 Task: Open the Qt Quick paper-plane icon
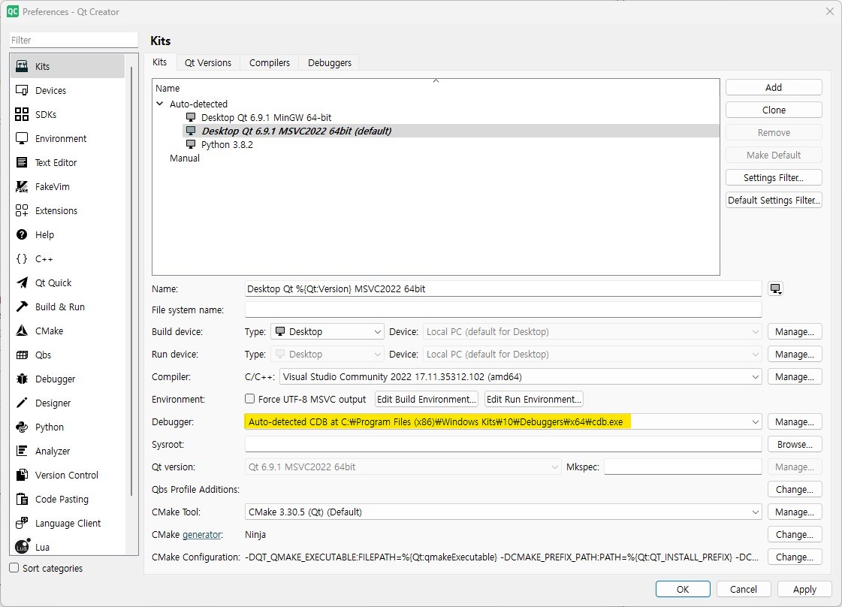pyautogui.click(x=22, y=282)
